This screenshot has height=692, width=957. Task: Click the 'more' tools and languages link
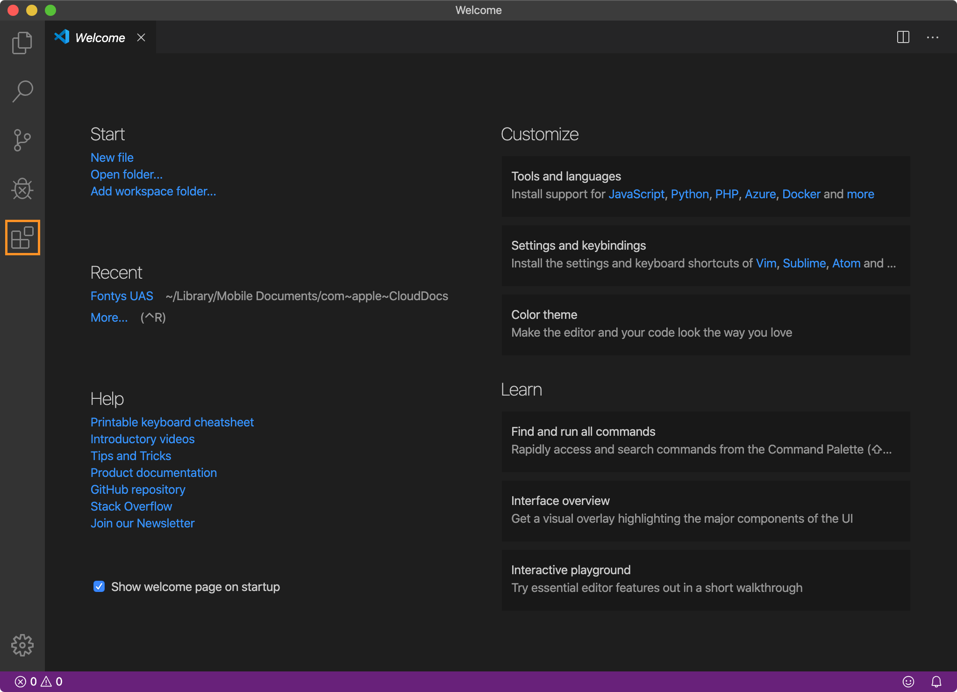[860, 194]
